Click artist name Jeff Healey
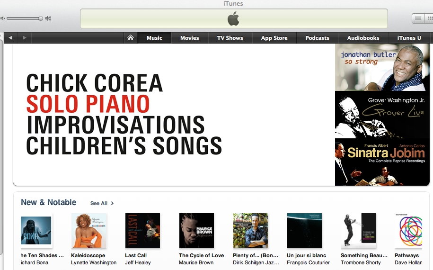Viewport: 433px width, 270px height. click(x=138, y=262)
